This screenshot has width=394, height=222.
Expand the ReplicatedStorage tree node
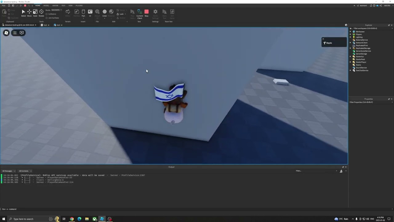click(x=350, y=48)
